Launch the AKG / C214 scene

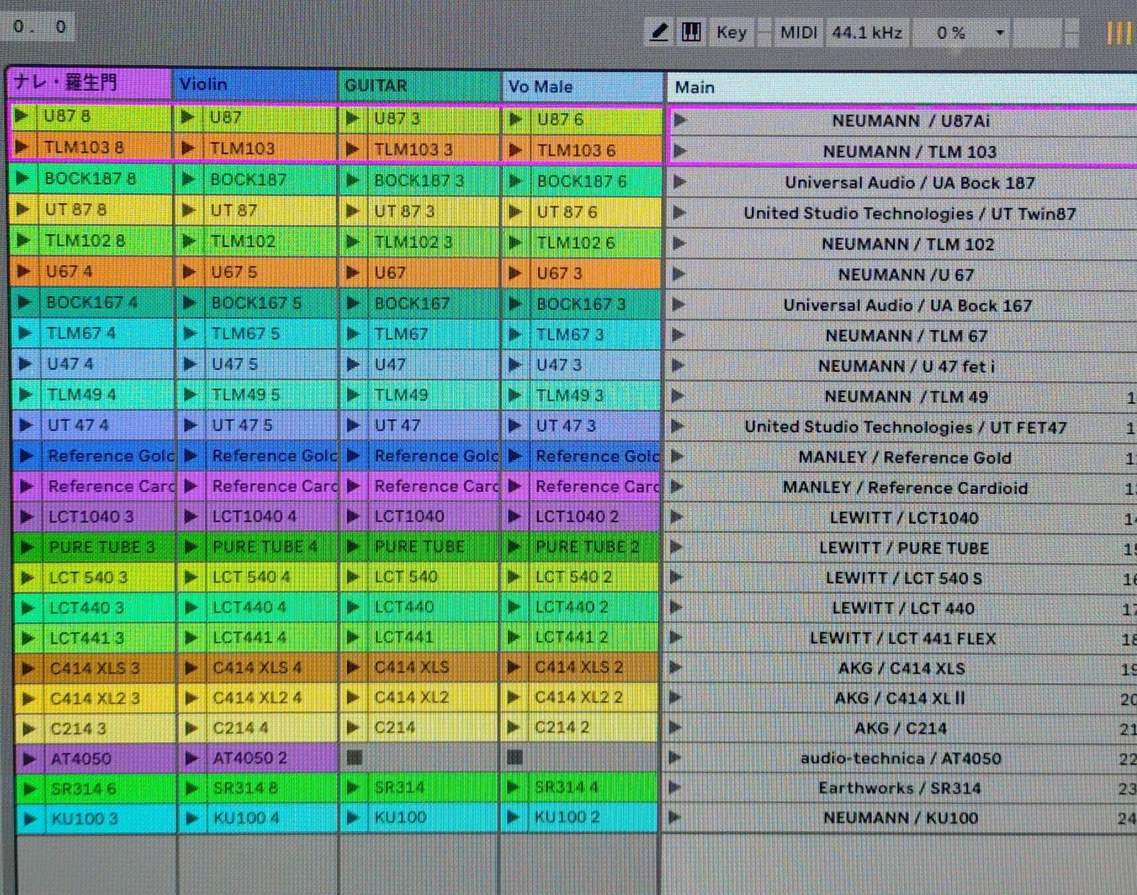coord(675,728)
